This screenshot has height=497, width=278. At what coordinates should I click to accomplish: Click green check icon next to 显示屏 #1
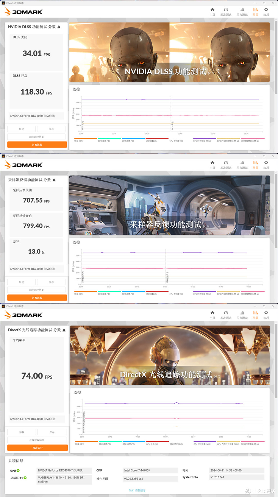(x=25, y=478)
